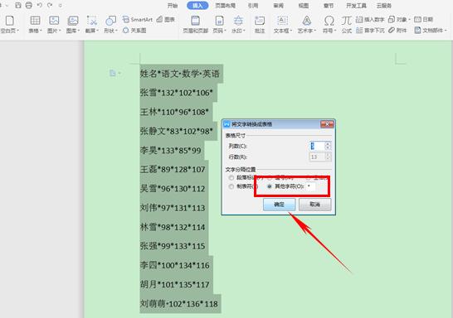Click the line 刘伟*97*131*113
This screenshot has width=453, height=318.
tap(173, 208)
